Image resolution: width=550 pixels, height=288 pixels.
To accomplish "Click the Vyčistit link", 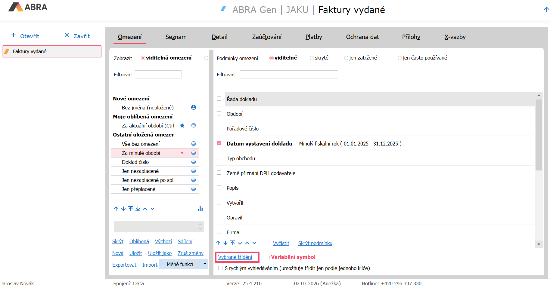I will [281, 243].
